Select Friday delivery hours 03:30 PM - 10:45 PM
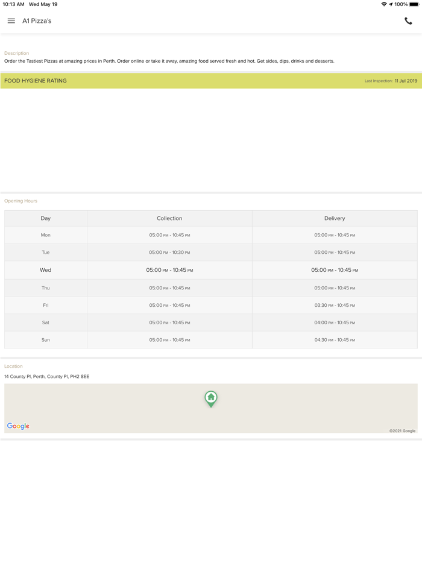Image resolution: width=422 pixels, height=563 pixels. (335, 305)
